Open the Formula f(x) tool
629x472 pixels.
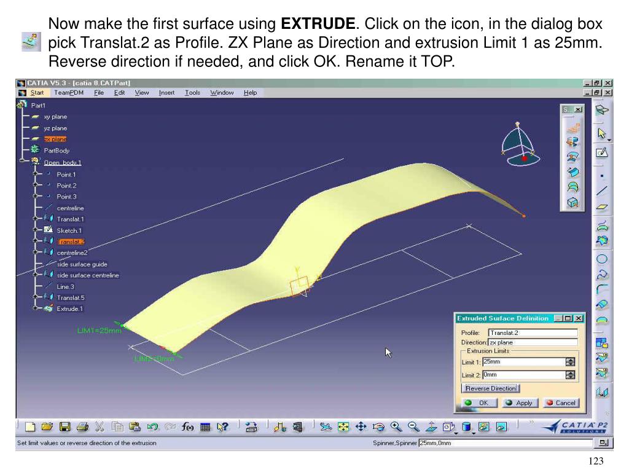pyautogui.click(x=187, y=427)
